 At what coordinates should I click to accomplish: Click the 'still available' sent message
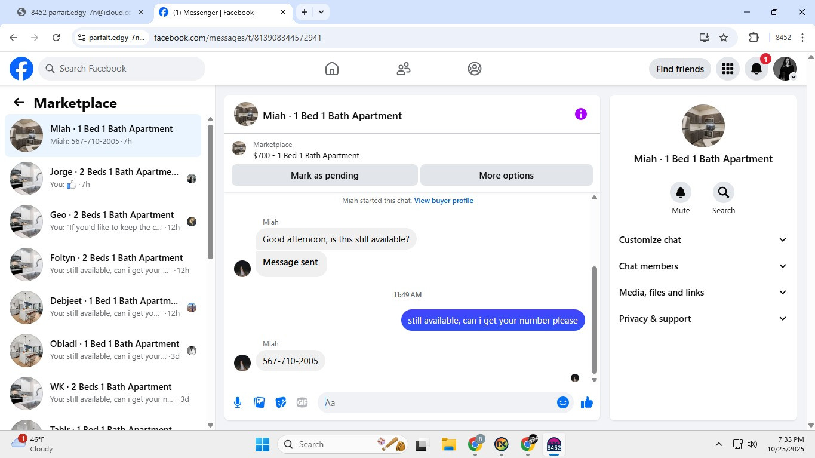[x=493, y=320]
